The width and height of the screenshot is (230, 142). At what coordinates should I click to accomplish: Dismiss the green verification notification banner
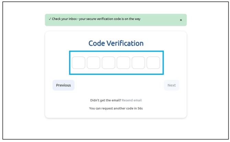pos(181,20)
